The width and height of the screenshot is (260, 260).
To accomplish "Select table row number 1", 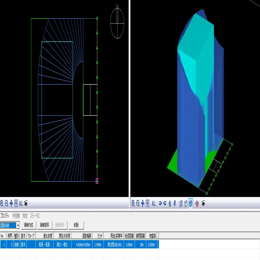I will [80, 244].
